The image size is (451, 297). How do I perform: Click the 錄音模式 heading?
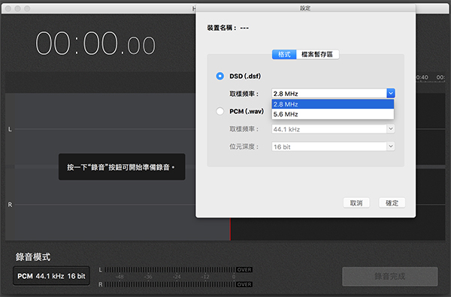click(33, 256)
